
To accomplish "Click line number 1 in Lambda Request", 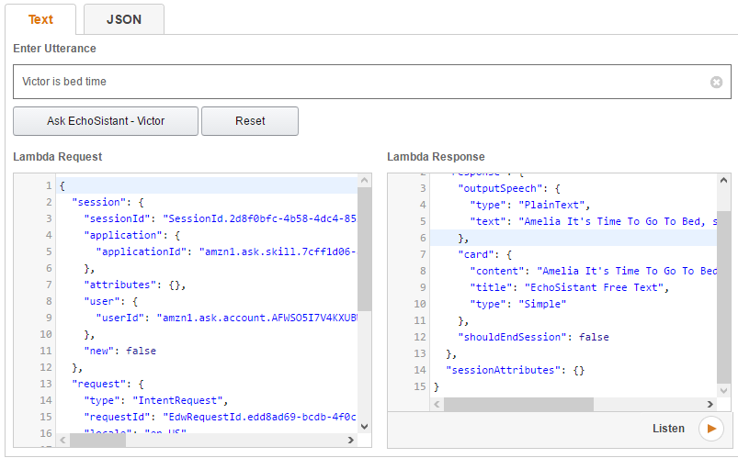I will (x=49, y=185).
